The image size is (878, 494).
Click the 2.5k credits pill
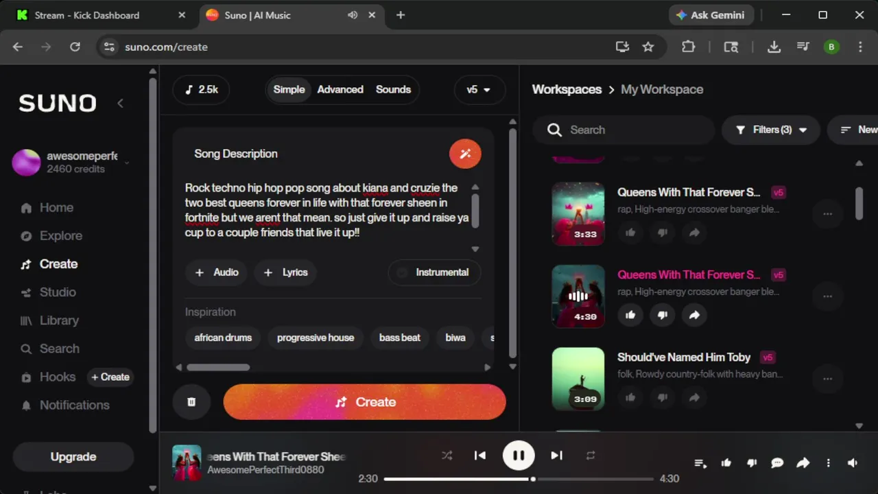point(201,89)
